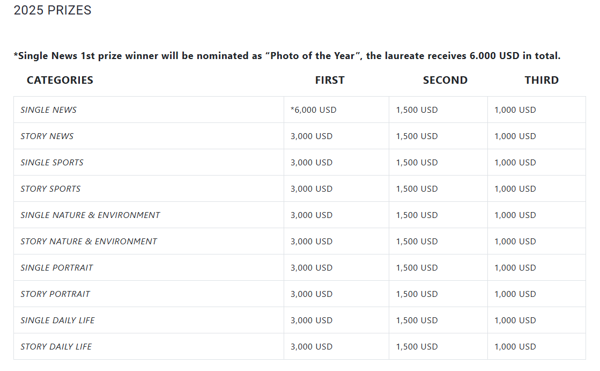Select STORY NATURE & ENVIRONMENT category

coord(89,242)
